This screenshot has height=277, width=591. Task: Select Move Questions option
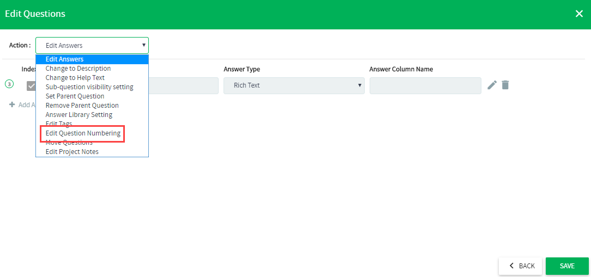click(92, 143)
